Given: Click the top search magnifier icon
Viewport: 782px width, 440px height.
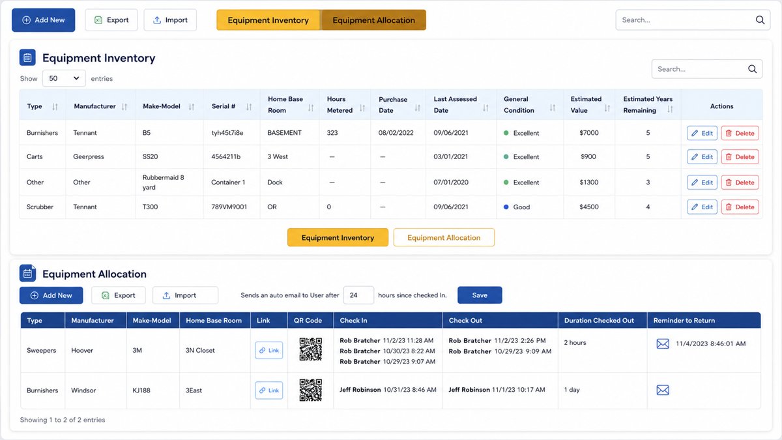Looking at the screenshot, I should 760,20.
